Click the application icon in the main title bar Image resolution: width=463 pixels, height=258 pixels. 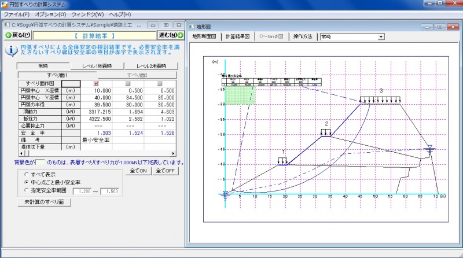5,5
